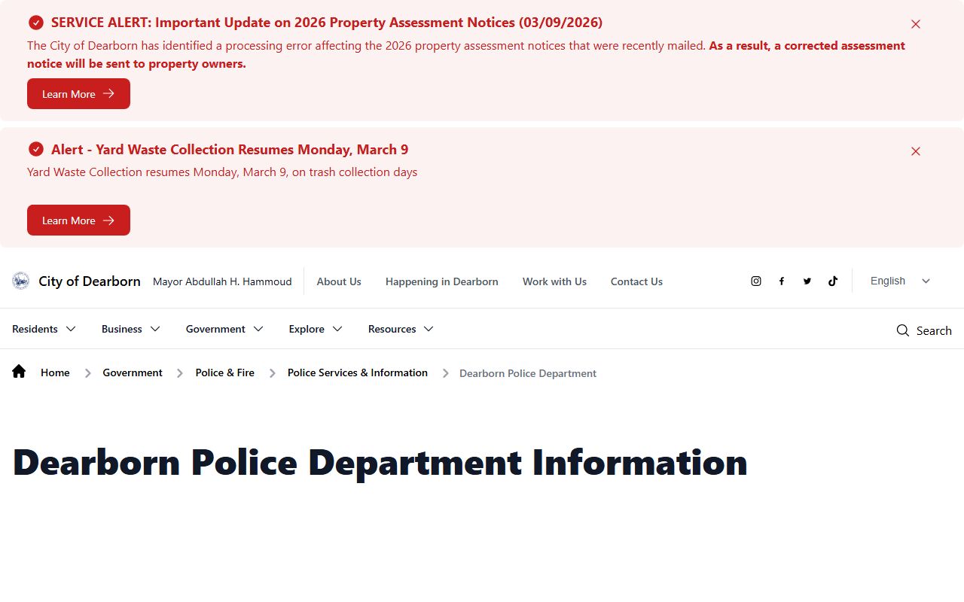
Task: Click the Dearborn Police Department Information heading
Action: pyautogui.click(x=380, y=462)
